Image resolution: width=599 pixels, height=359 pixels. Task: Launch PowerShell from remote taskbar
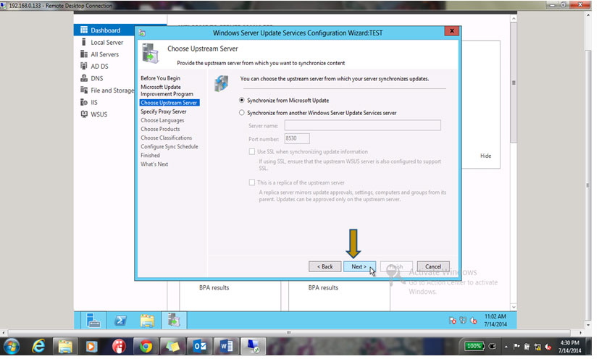(120, 320)
